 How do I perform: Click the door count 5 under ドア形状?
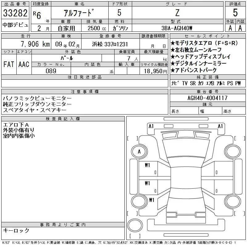[119, 12]
